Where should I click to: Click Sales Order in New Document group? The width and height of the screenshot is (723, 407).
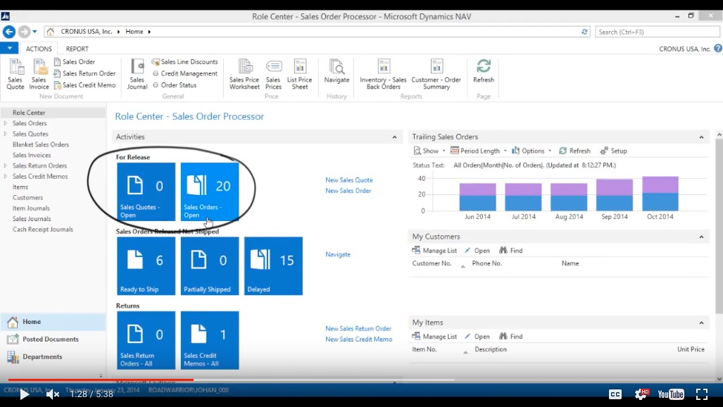click(x=74, y=61)
